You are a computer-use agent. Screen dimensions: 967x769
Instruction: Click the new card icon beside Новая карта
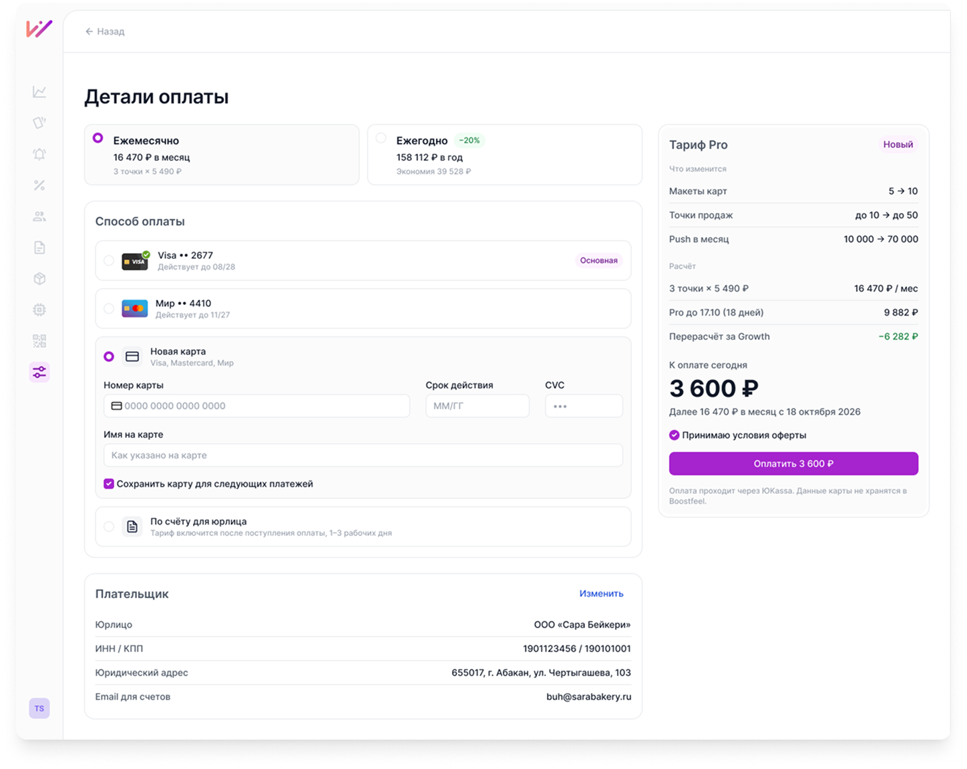(132, 356)
